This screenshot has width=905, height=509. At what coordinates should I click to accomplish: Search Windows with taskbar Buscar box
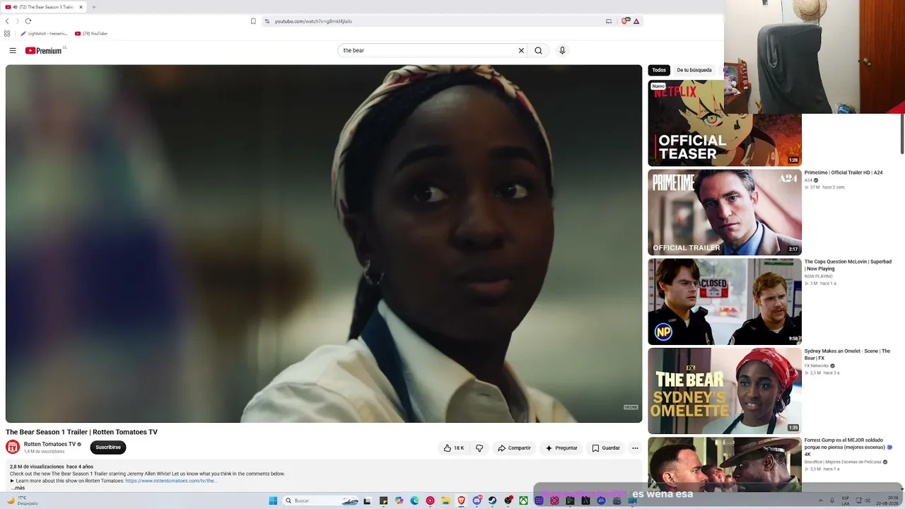322,501
